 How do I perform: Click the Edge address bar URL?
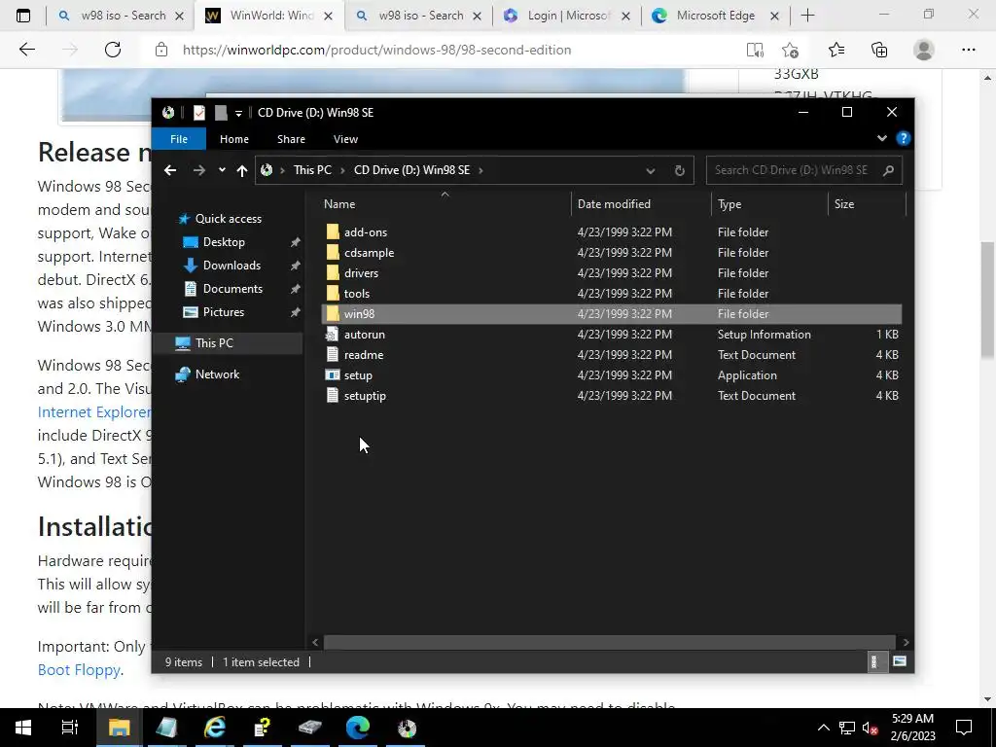click(376, 50)
